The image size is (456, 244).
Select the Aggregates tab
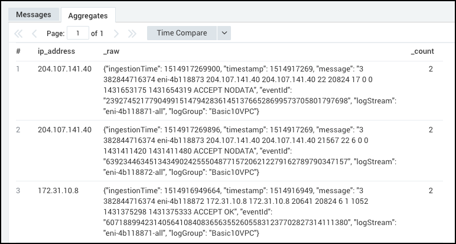pos(88,15)
